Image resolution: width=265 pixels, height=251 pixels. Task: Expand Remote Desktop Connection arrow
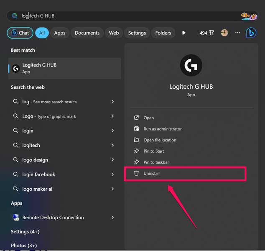[112, 218]
